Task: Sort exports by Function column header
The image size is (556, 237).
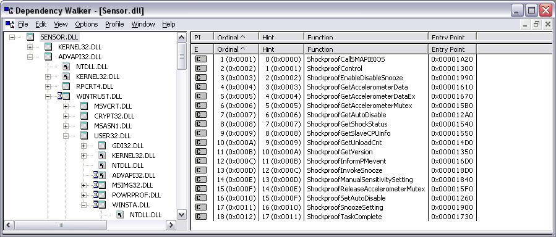Action: pos(366,49)
